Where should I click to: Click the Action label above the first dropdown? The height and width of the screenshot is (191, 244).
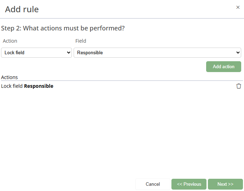pyautogui.click(x=10, y=41)
